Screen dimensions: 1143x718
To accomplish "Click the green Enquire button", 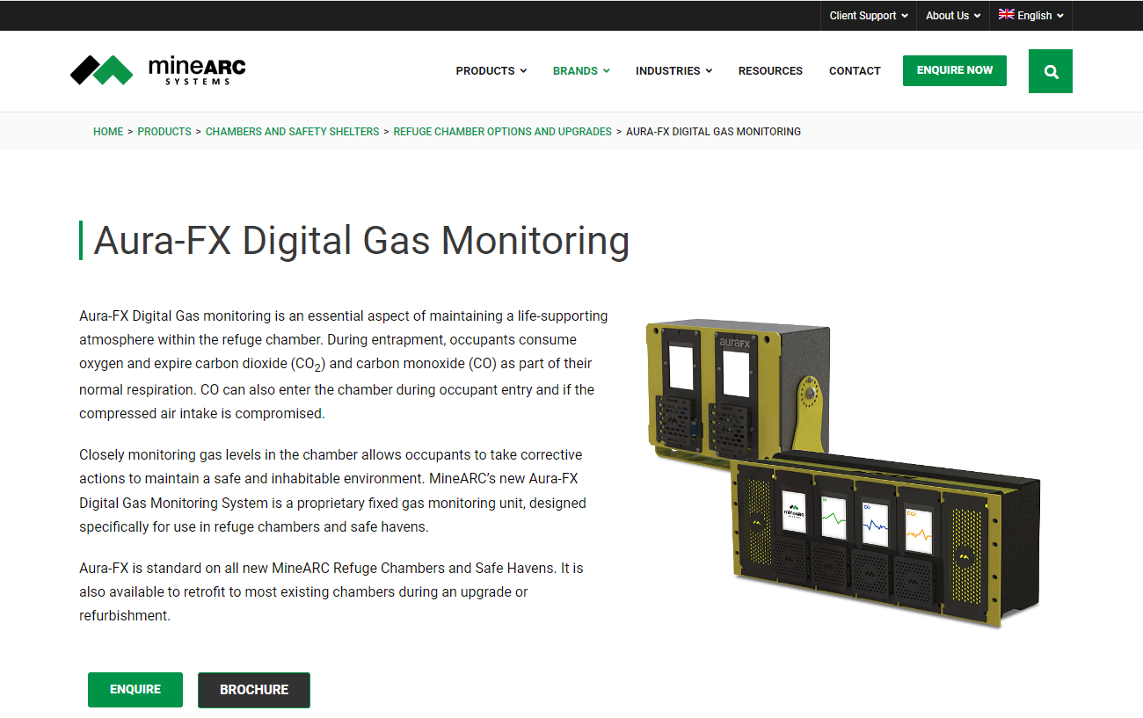I will click(x=135, y=690).
